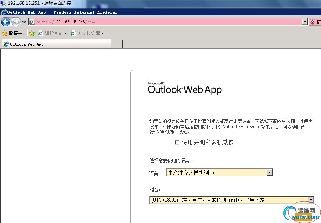Open the 语言 language combo box

[220, 172]
